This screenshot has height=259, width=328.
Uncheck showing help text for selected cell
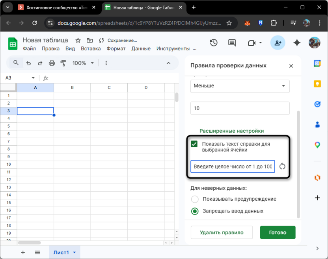coord(194,144)
